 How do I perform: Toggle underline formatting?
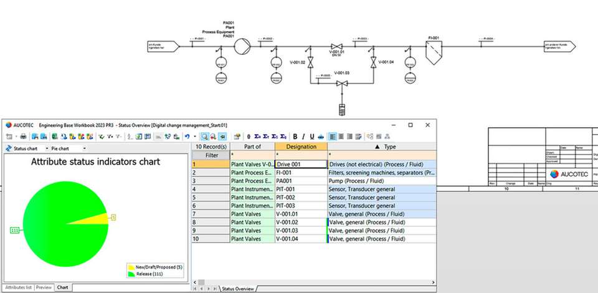(312, 136)
